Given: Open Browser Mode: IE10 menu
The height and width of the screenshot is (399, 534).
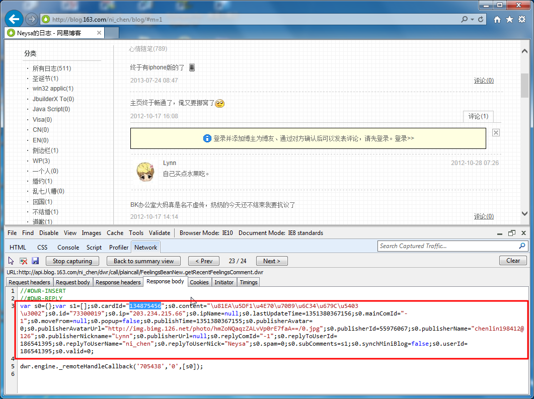Looking at the screenshot, I should click(x=206, y=233).
